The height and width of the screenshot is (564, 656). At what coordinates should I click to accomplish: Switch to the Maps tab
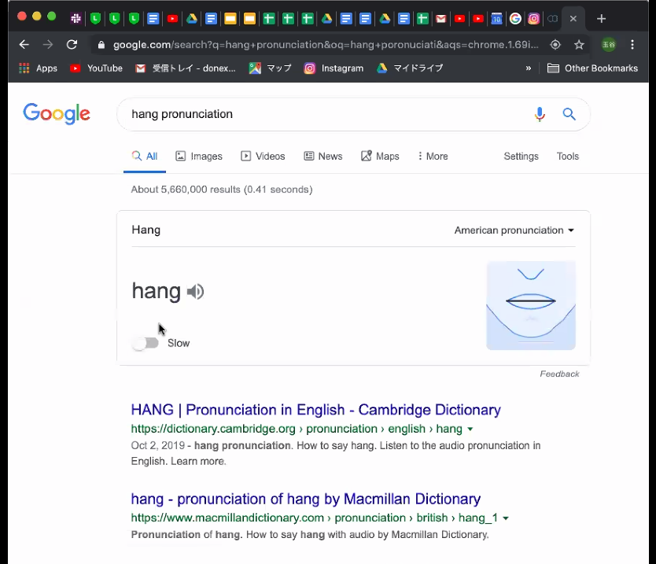click(380, 157)
